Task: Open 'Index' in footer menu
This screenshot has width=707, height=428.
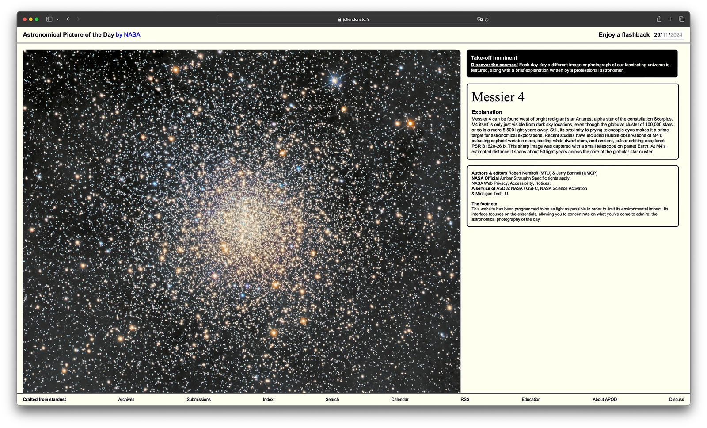Action: click(x=268, y=399)
